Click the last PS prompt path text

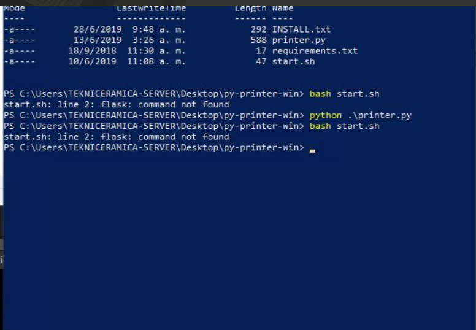click(154, 148)
